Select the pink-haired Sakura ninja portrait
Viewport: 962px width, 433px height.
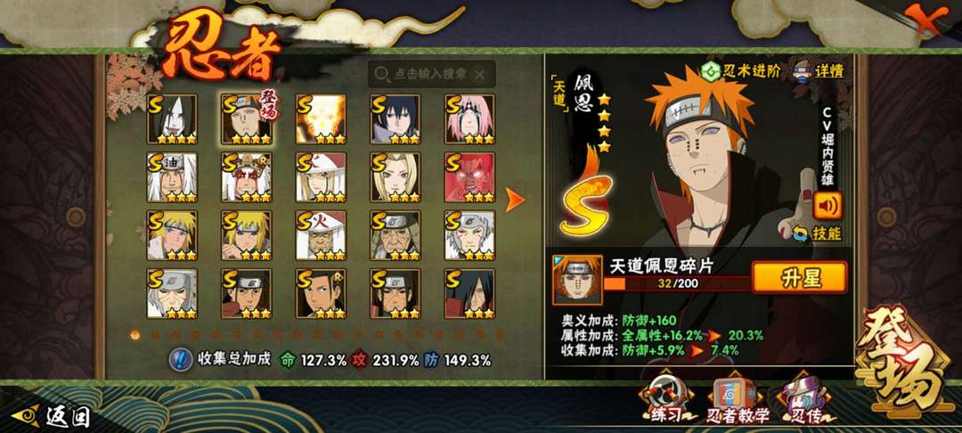click(x=470, y=119)
